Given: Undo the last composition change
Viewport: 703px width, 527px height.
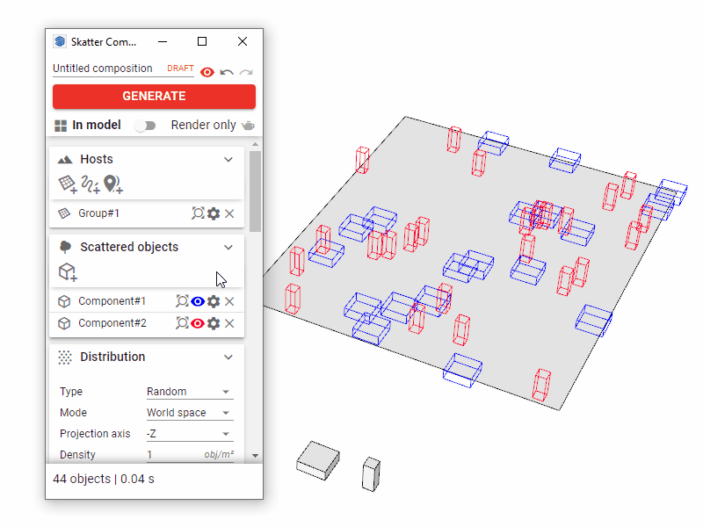Looking at the screenshot, I should coord(227,71).
